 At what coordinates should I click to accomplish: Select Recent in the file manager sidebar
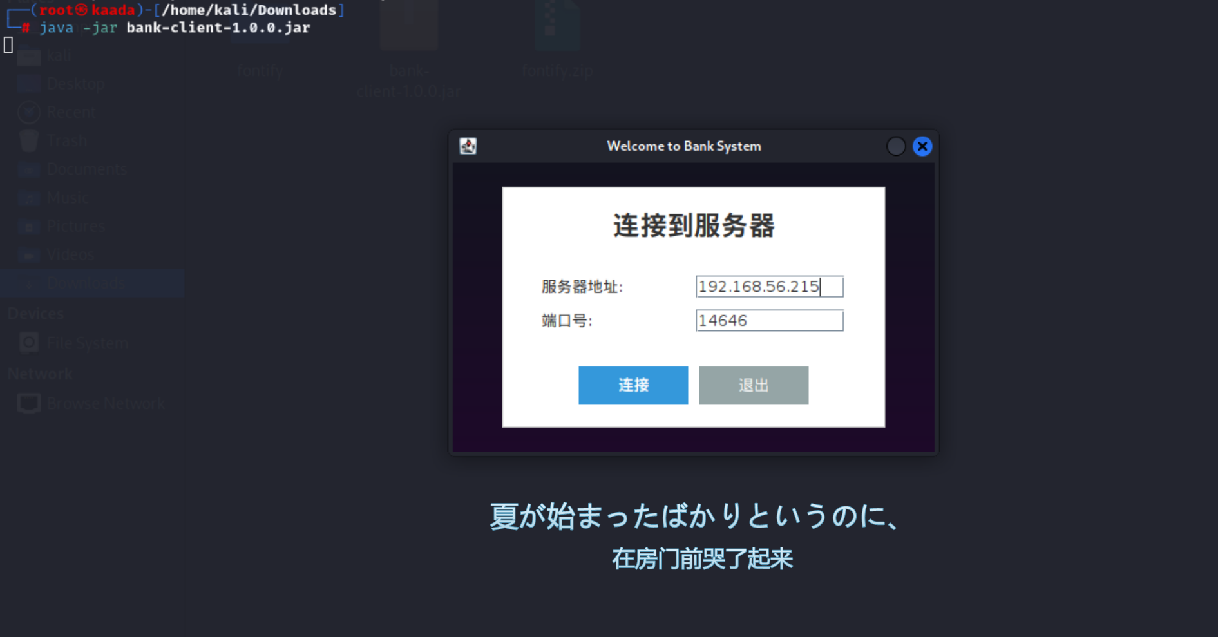pos(71,112)
